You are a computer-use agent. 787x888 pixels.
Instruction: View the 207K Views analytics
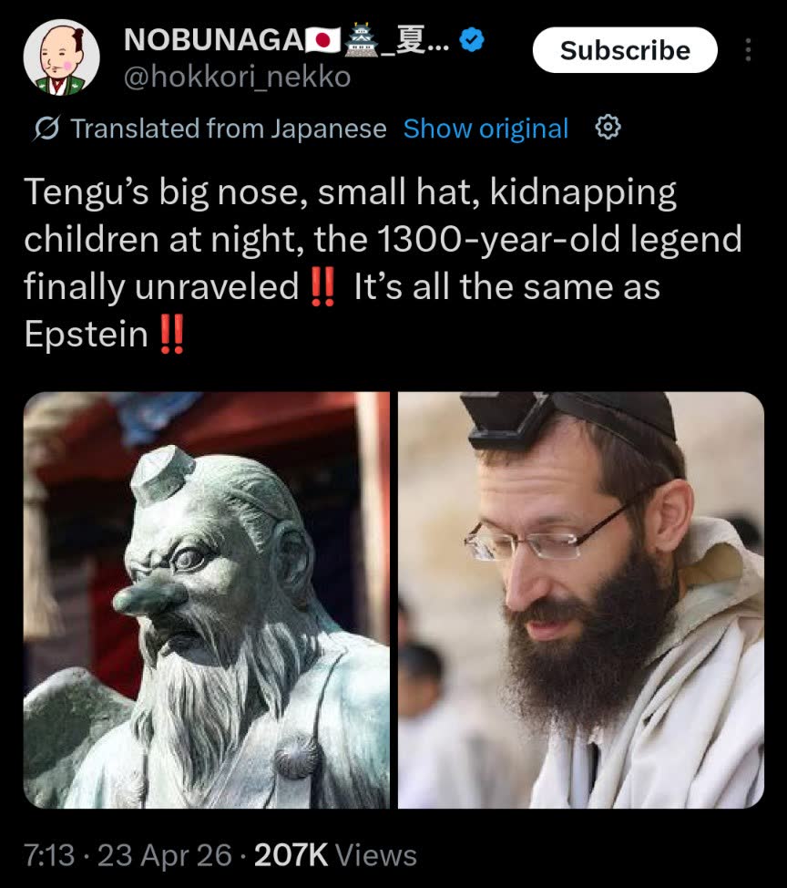click(335, 854)
